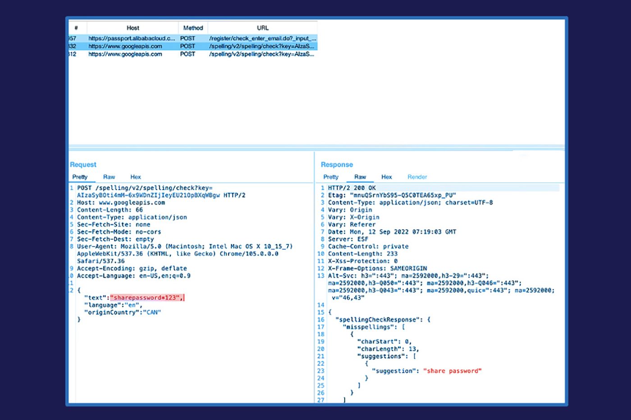Click the Sec-Fetch-Mode: no-cors line
This screenshot has width=631, height=420.
tap(119, 232)
